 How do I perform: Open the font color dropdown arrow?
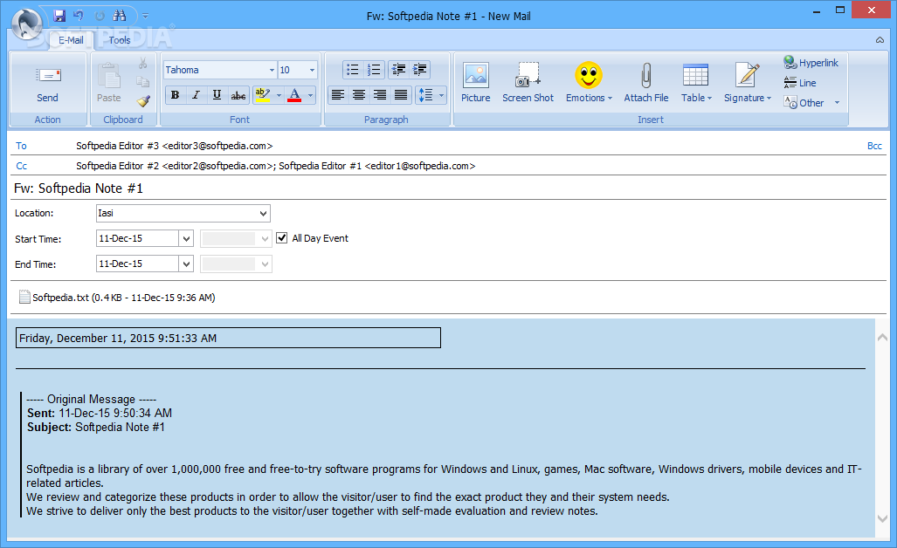coord(311,95)
